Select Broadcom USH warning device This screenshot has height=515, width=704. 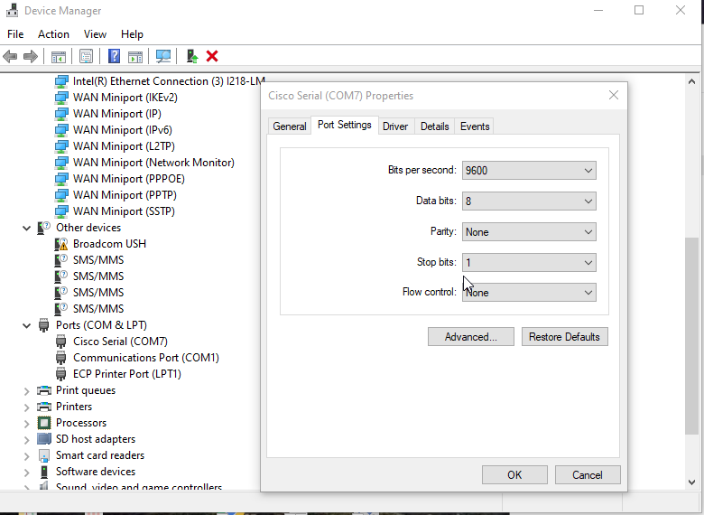pos(109,244)
